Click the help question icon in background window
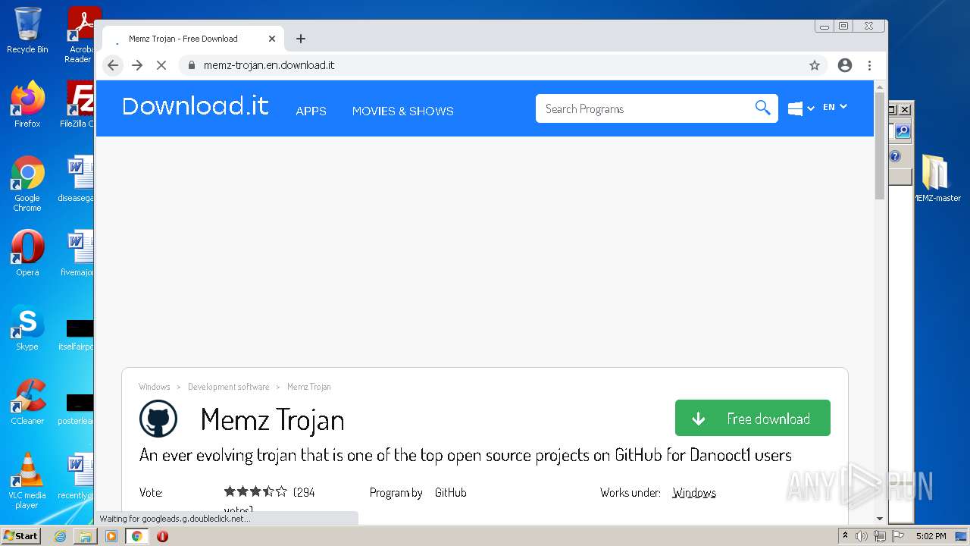 (x=895, y=156)
